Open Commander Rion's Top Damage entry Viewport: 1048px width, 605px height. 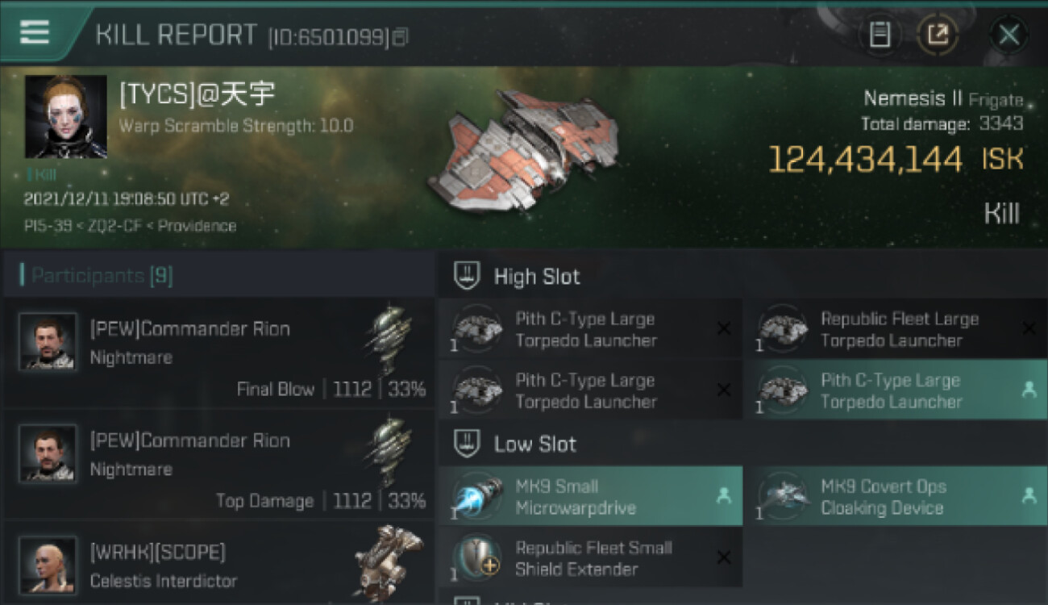click(x=218, y=464)
